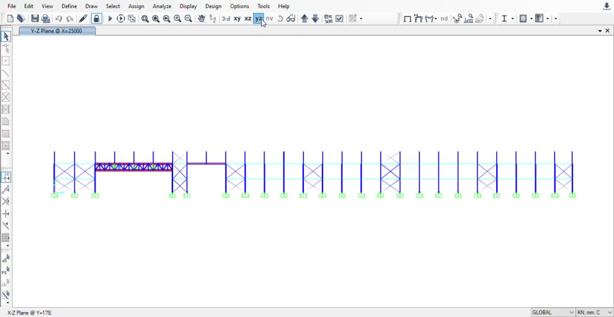This screenshot has height=317, width=614.
Task: Click the Rotate 3D View icon
Action: pyautogui.click(x=280, y=18)
